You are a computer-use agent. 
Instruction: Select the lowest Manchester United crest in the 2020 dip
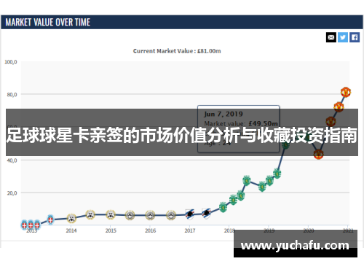(x=318, y=154)
